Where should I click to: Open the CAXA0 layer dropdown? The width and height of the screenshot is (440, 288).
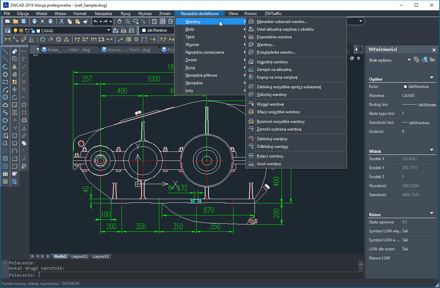[x=108, y=30]
